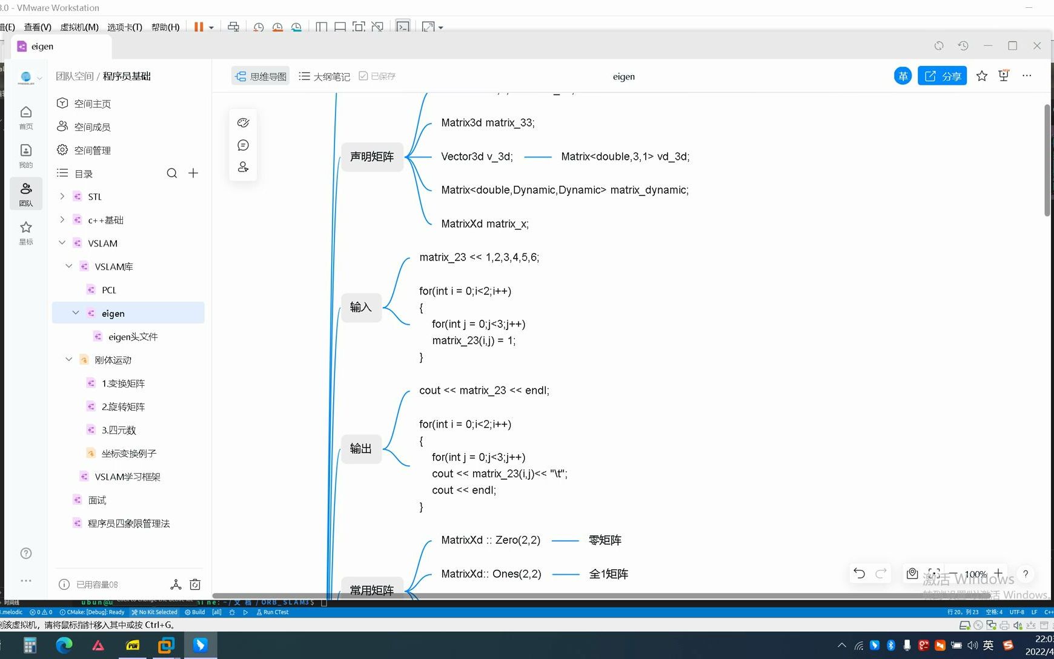Go to Home (首页) in left rail

tap(26, 118)
